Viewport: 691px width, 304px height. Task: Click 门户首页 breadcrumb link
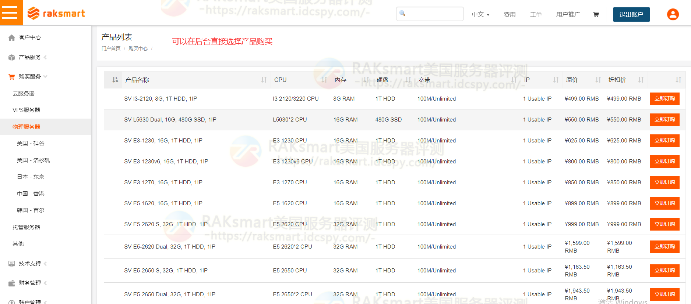(x=111, y=48)
